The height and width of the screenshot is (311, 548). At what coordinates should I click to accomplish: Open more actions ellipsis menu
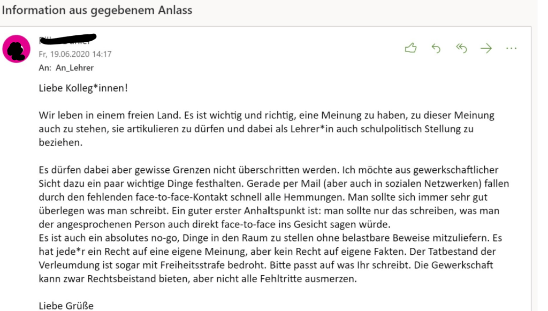coord(511,49)
